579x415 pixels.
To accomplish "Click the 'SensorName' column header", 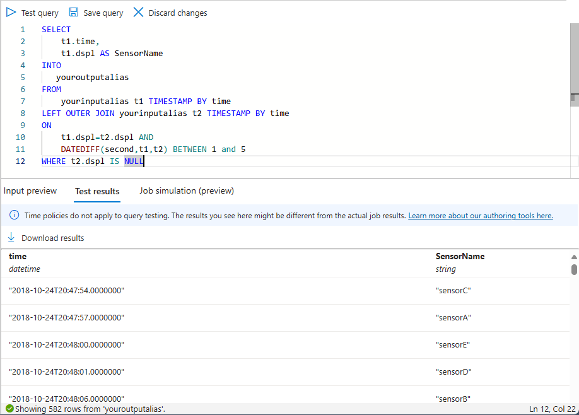I will click(460, 256).
